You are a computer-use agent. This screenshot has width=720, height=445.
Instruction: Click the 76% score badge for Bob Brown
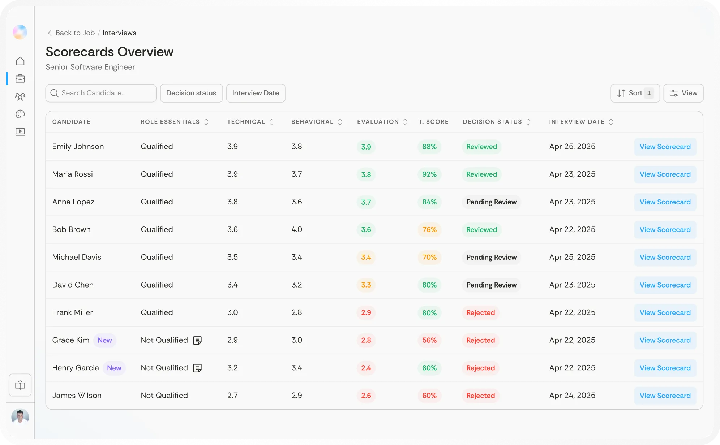pos(429,229)
